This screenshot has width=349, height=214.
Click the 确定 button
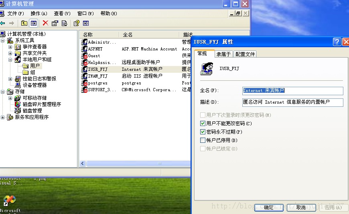[268, 207]
